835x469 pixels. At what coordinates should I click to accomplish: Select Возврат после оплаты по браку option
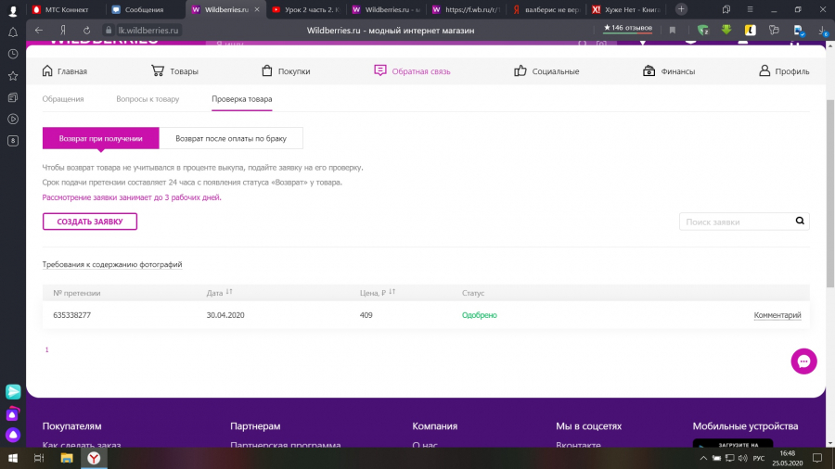pyautogui.click(x=231, y=138)
